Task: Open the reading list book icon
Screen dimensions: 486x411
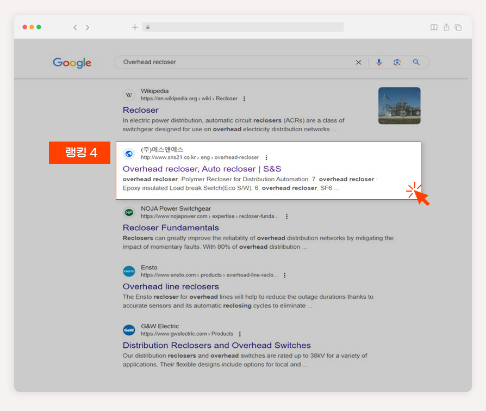Action: [x=434, y=27]
